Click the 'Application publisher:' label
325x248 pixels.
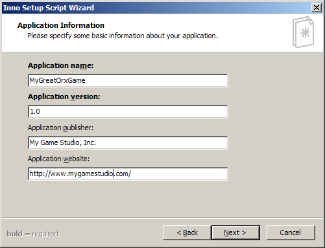(60, 128)
